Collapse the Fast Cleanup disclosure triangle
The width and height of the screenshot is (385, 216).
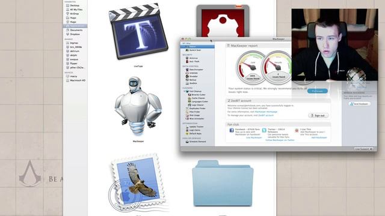click(x=184, y=91)
